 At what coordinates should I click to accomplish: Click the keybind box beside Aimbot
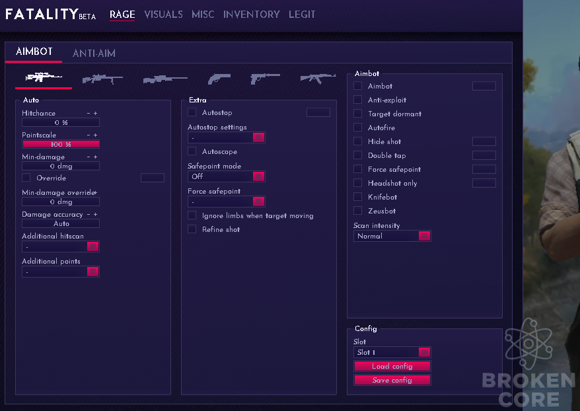484,86
